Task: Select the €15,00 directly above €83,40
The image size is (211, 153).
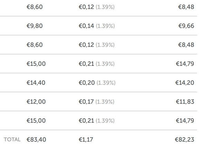Action: [36, 121]
